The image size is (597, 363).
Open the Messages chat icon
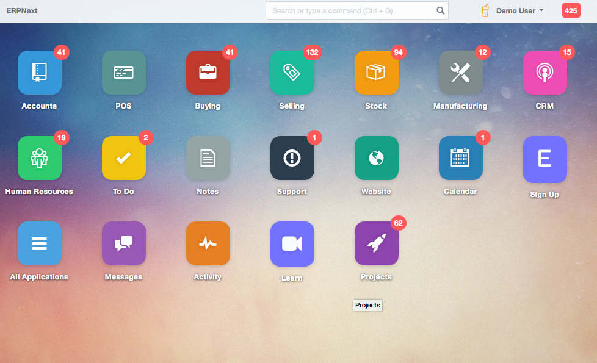(124, 243)
